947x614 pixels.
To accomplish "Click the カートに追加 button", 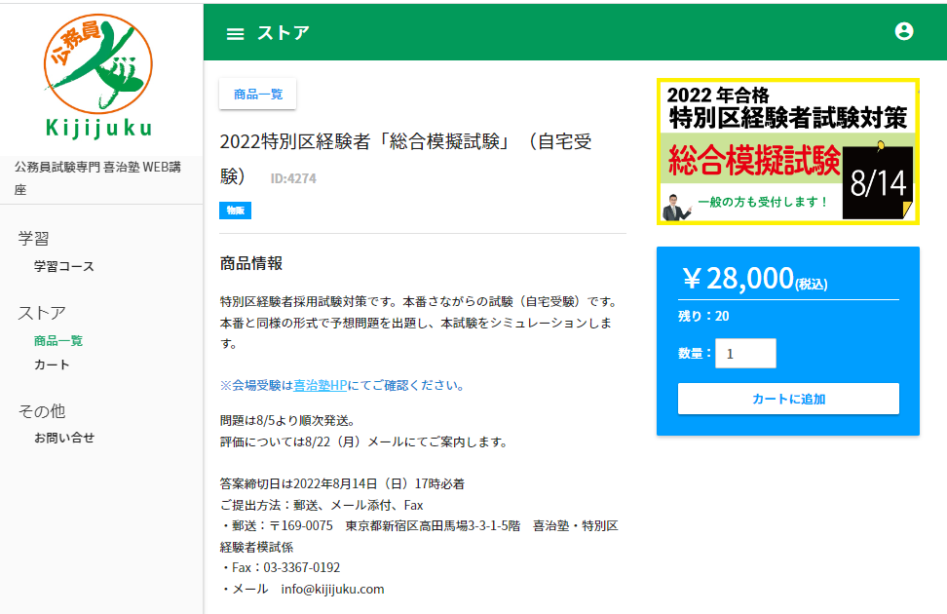I will [x=788, y=399].
